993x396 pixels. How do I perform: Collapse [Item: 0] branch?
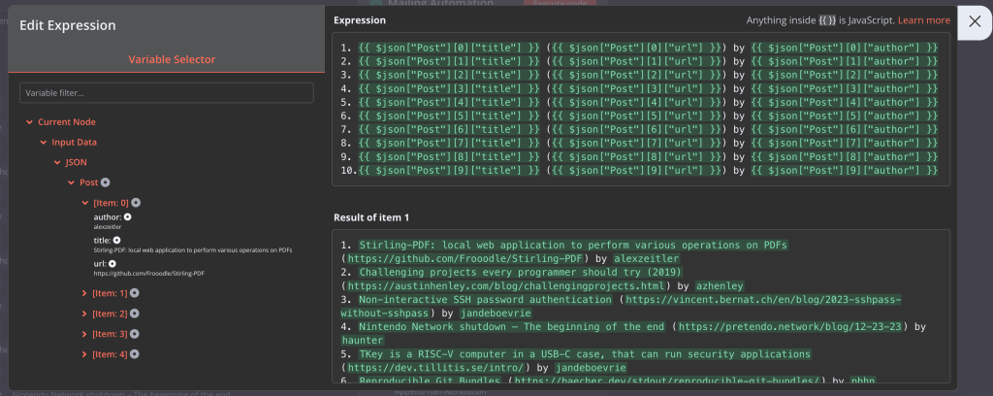point(85,203)
